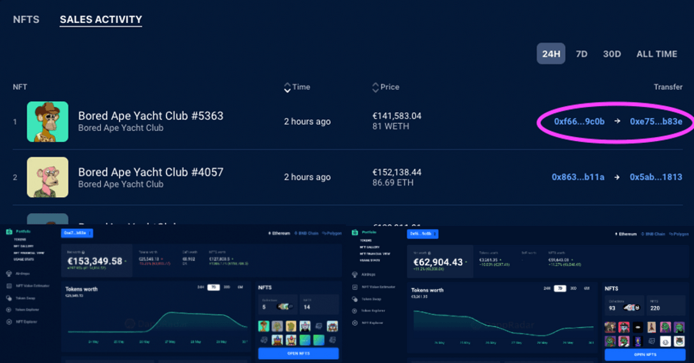This screenshot has width=694, height=363.
Task: Click the Portfolio icon in left dashboard
Action: pos(9,232)
